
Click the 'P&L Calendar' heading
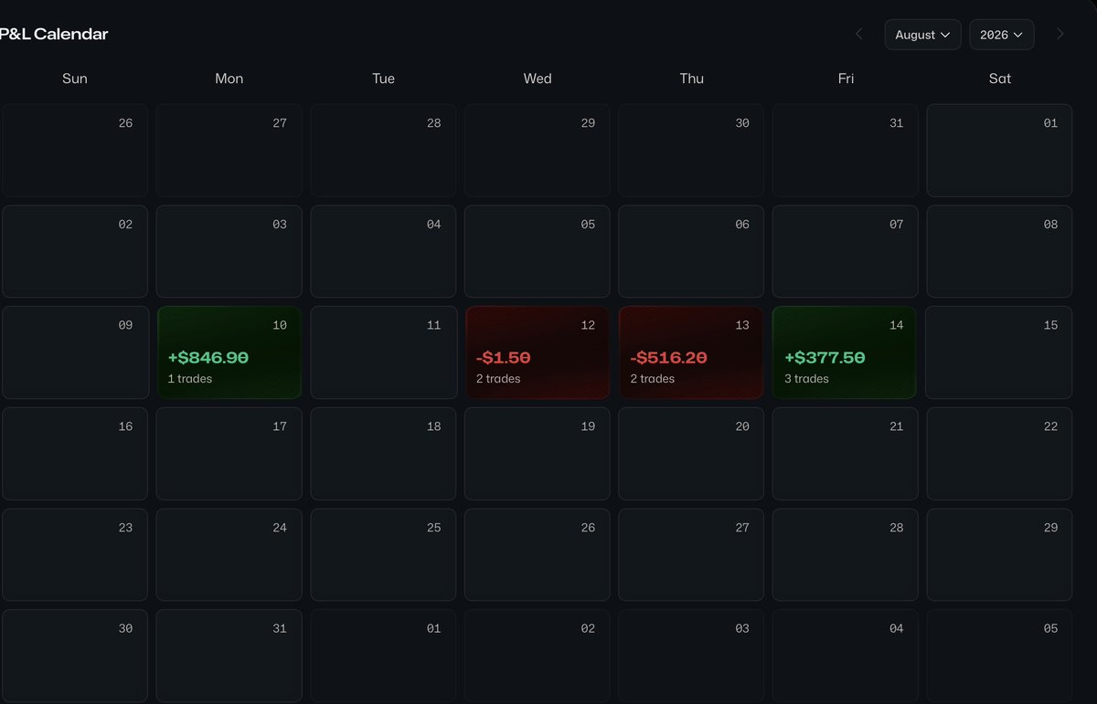coord(54,35)
